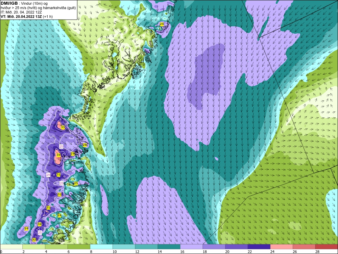The width and height of the screenshot is (338, 254).
Task: Select the 24–26 m/s pink swatch
Action: (x=282, y=247)
